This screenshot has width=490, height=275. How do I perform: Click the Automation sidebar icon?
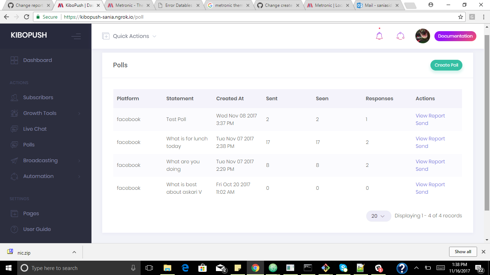[x=14, y=176]
